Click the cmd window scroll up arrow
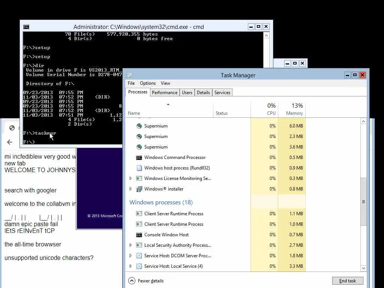 [x=267, y=35]
